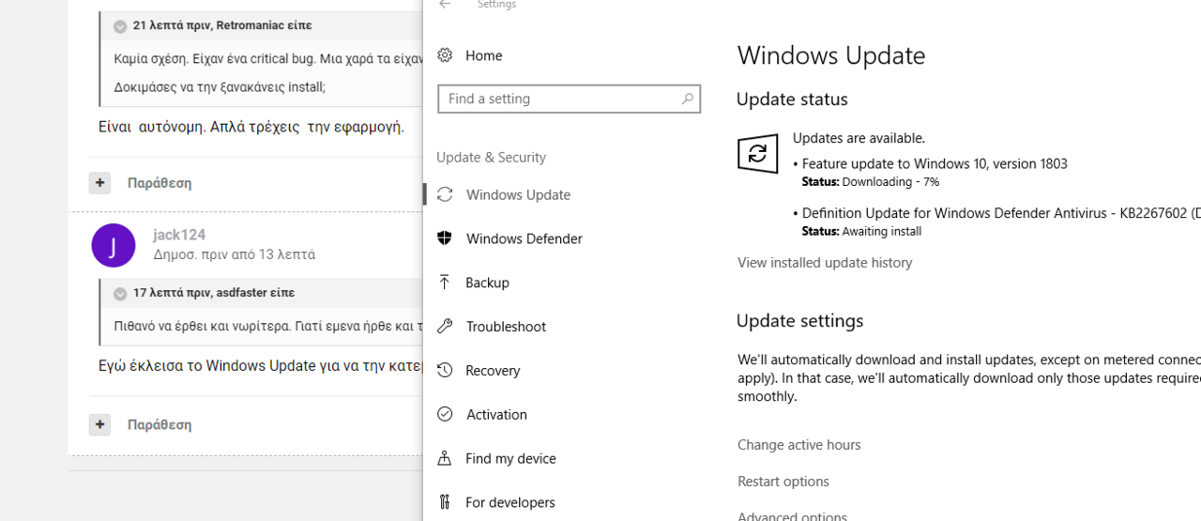
Task: Focus the Find a setting search box
Action: pyautogui.click(x=569, y=99)
